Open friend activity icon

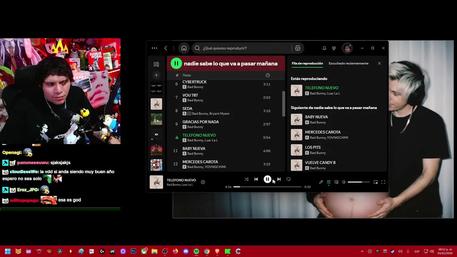tap(334, 48)
